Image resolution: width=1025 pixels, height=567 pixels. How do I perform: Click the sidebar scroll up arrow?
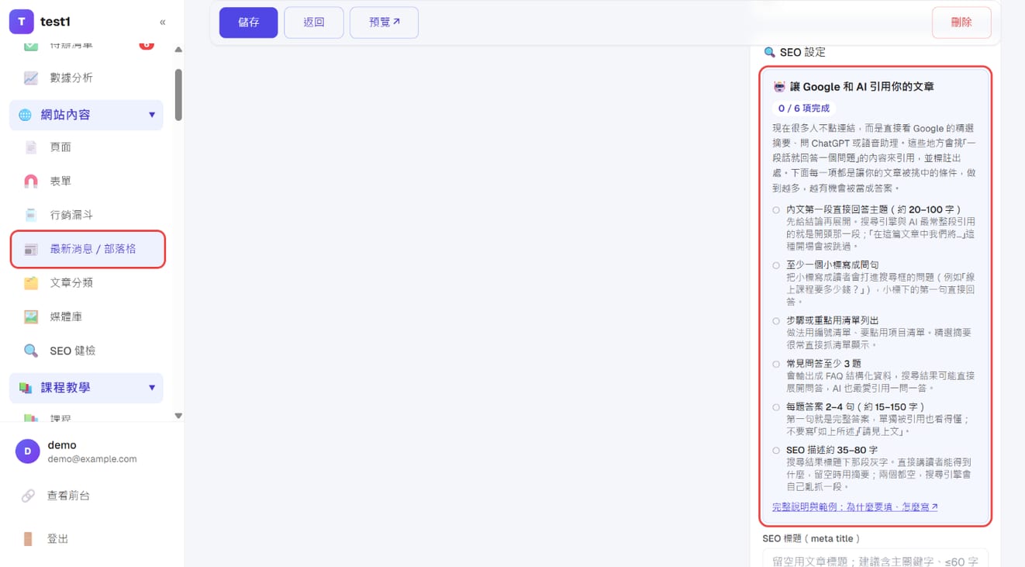pos(178,50)
